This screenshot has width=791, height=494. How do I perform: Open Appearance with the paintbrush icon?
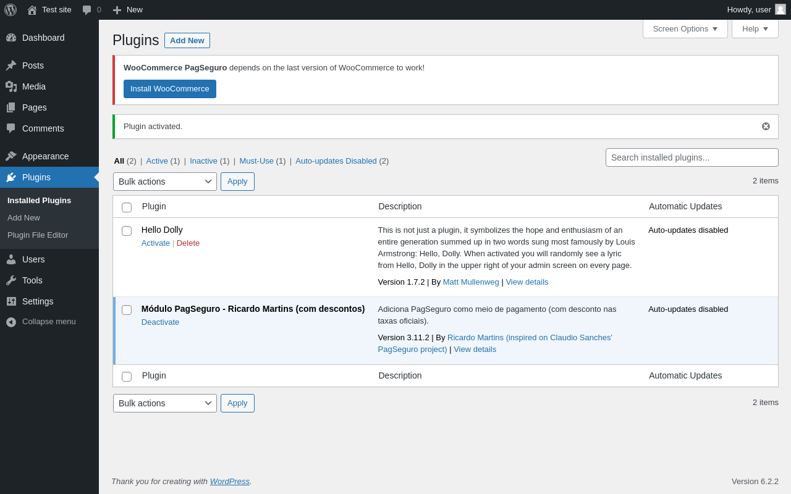(11, 156)
